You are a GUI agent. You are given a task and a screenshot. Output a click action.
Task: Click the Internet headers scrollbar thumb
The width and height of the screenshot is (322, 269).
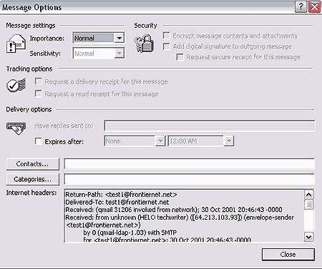click(309, 205)
